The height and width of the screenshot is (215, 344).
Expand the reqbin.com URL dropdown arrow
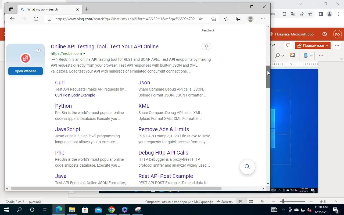tap(84, 54)
